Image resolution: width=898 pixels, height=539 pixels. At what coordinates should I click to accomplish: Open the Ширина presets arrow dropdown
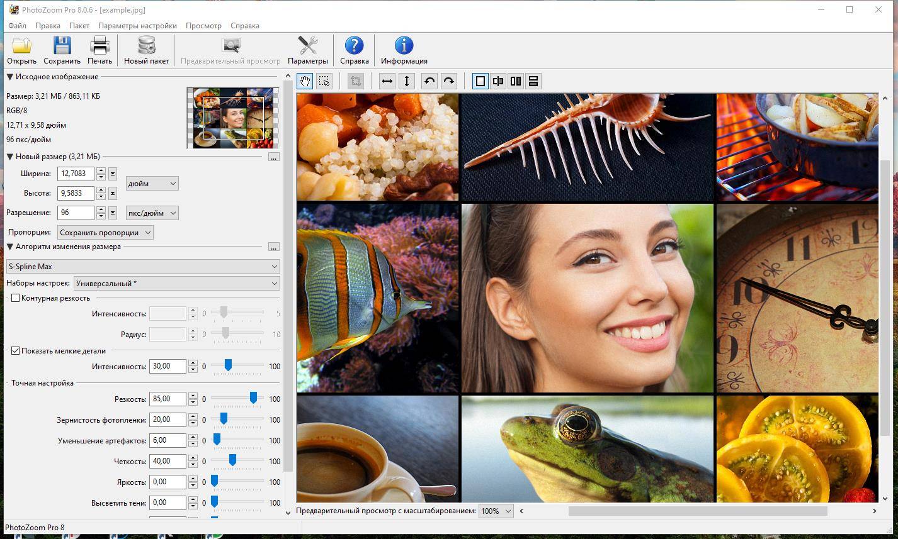click(113, 174)
